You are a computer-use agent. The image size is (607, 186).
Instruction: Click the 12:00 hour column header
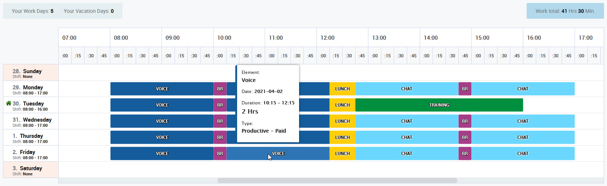tap(327, 38)
